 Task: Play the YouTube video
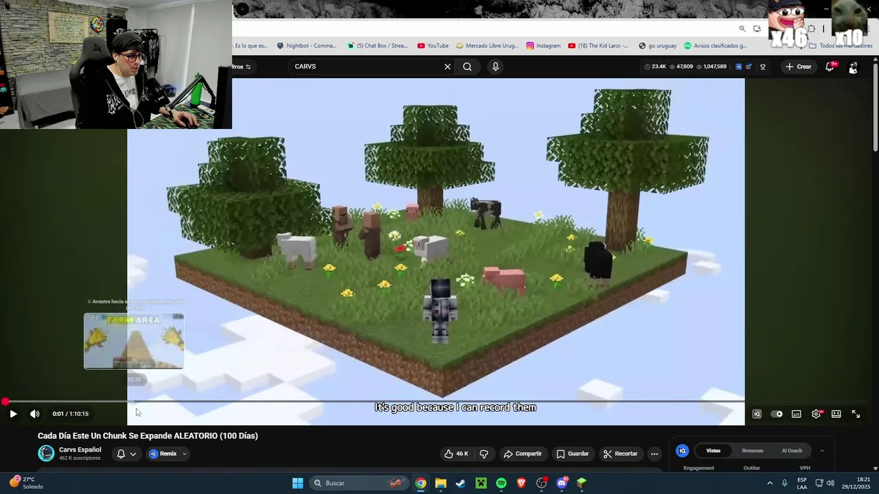(x=13, y=414)
